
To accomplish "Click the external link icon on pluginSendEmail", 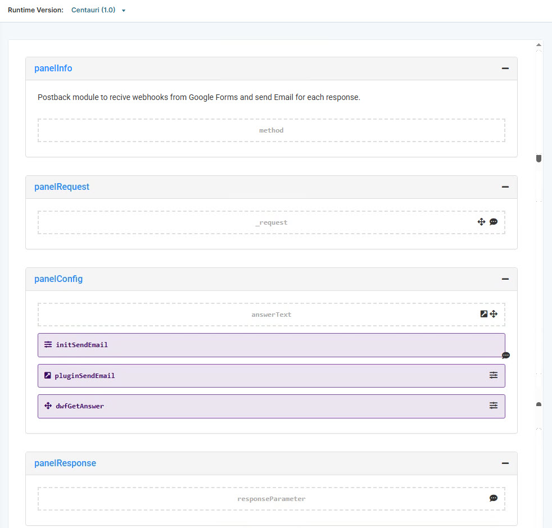I will point(48,375).
